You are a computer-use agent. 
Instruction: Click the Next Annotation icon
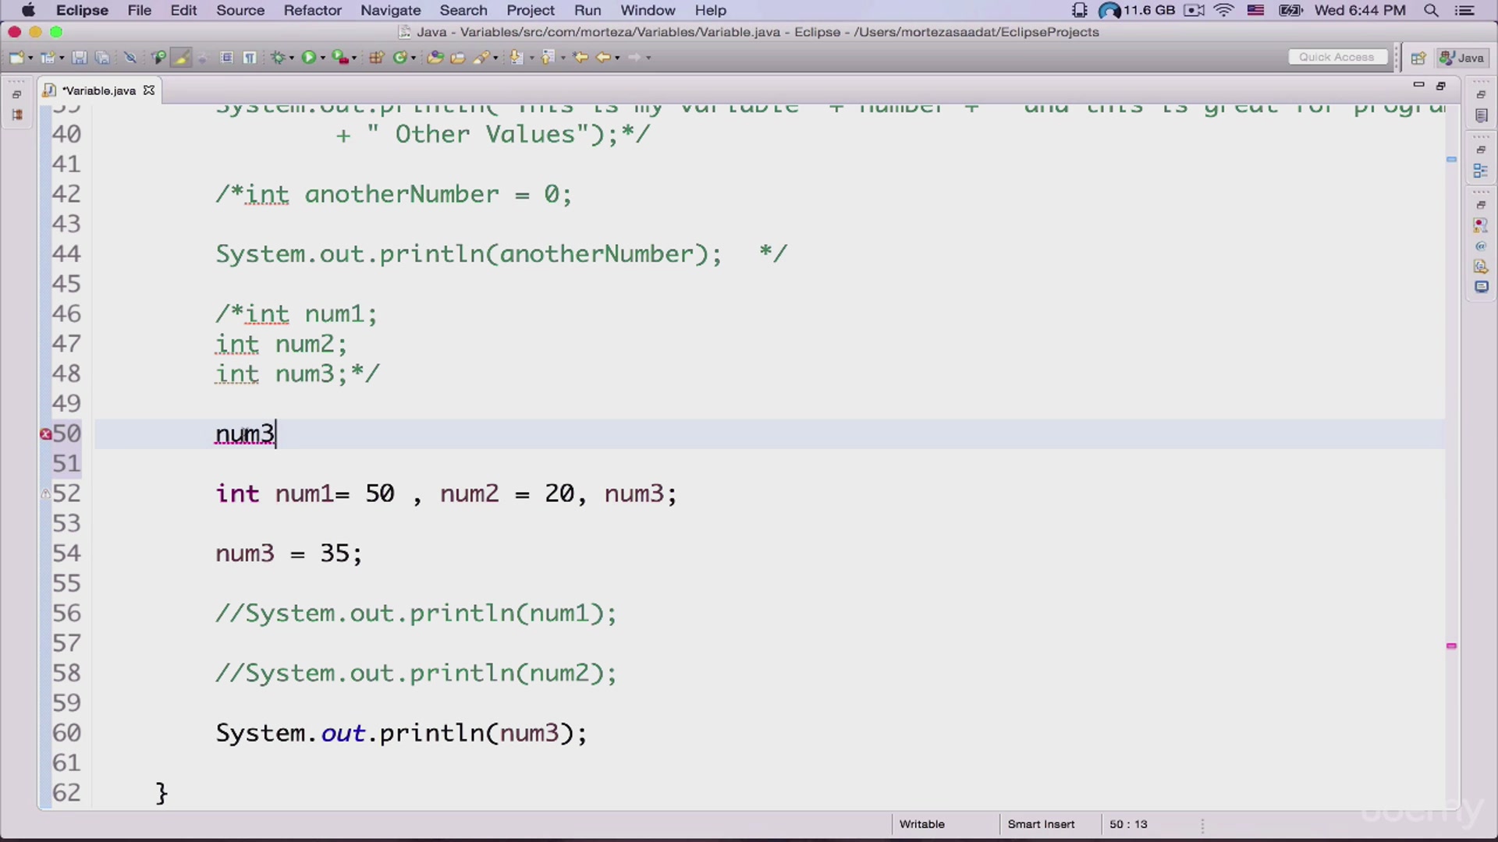click(x=516, y=58)
